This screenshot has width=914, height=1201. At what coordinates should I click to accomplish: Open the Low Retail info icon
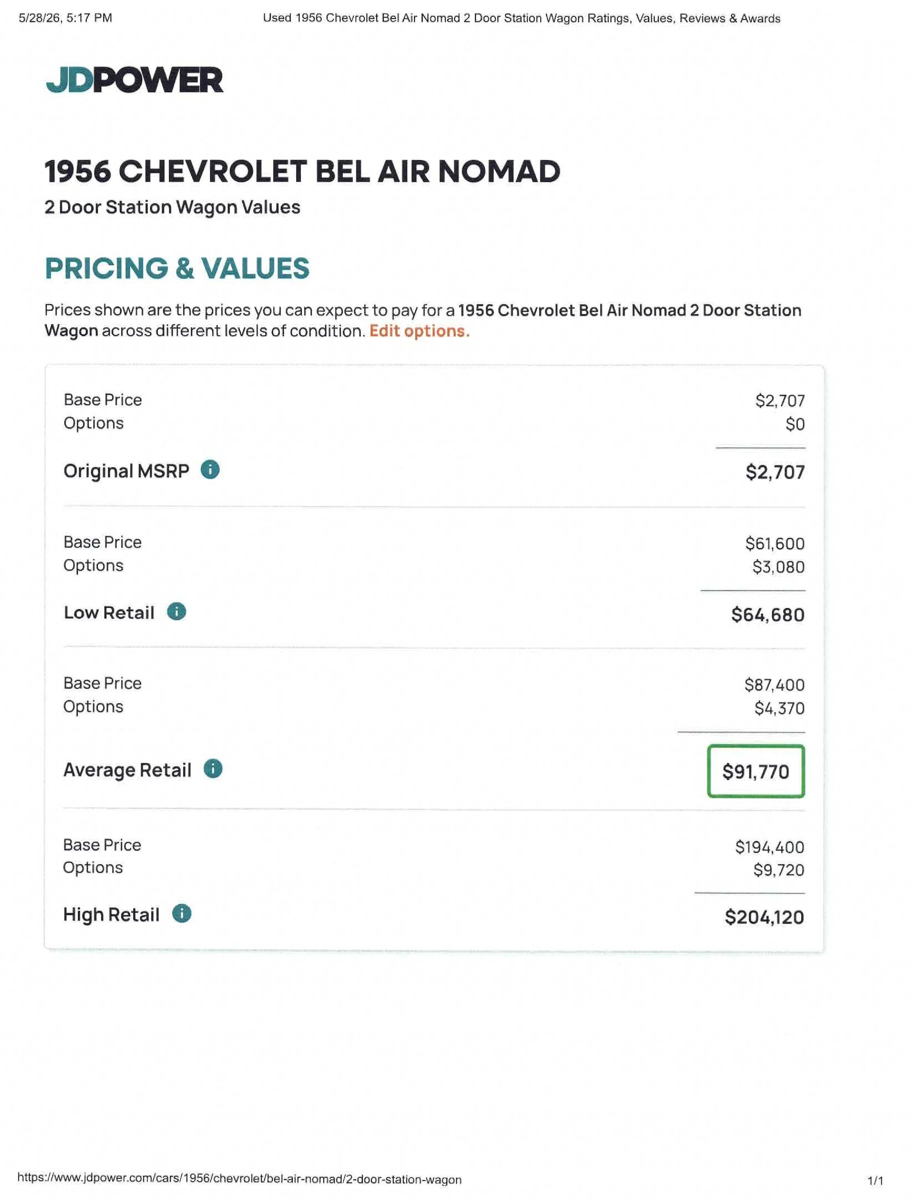point(176,611)
